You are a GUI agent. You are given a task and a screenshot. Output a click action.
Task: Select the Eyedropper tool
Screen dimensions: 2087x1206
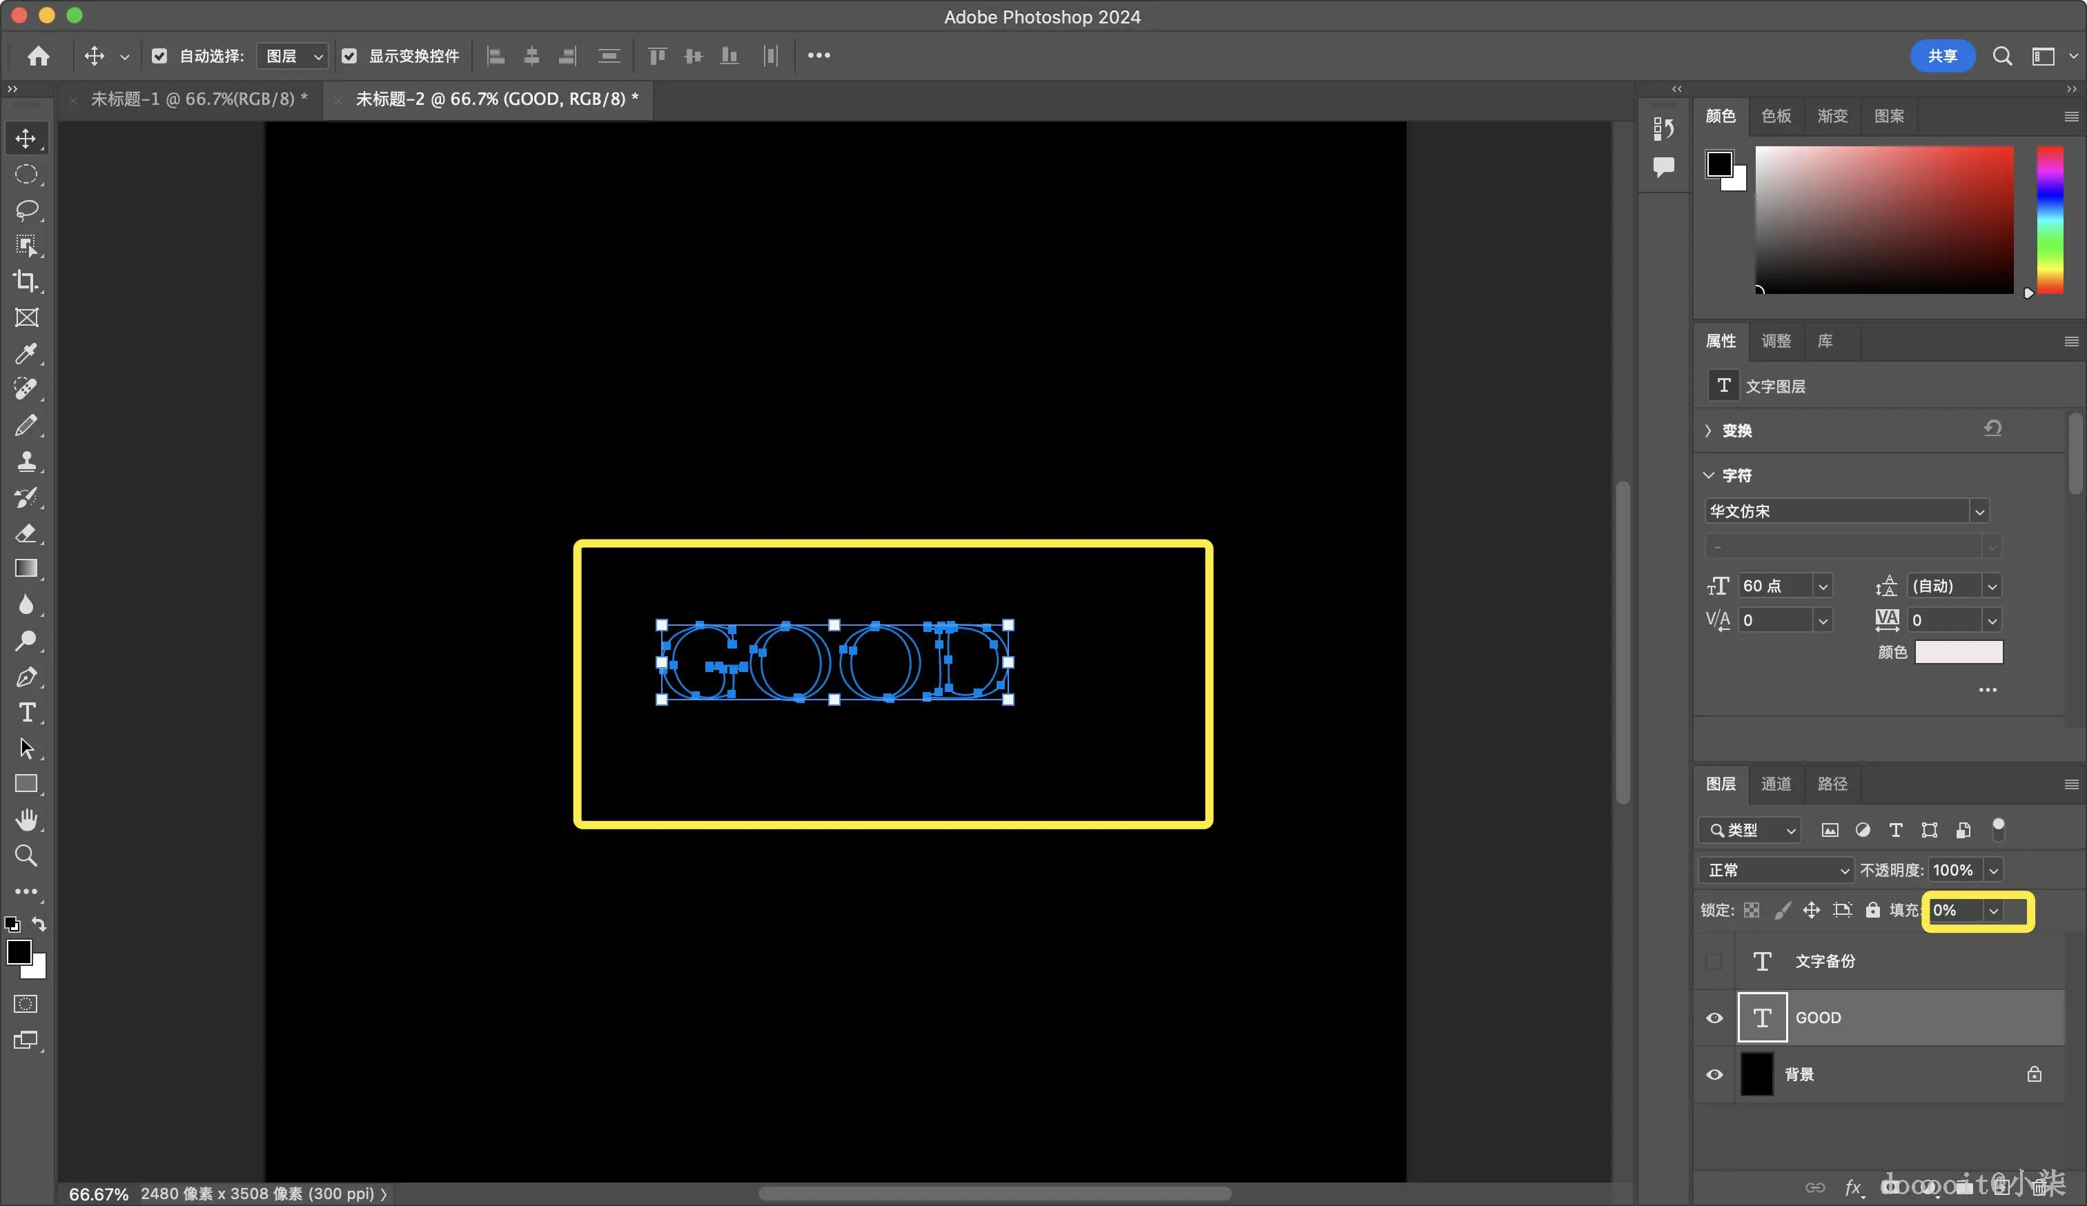[x=26, y=353]
